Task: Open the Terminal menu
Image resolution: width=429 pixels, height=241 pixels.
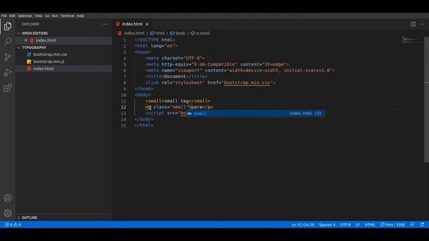Action: (67, 16)
